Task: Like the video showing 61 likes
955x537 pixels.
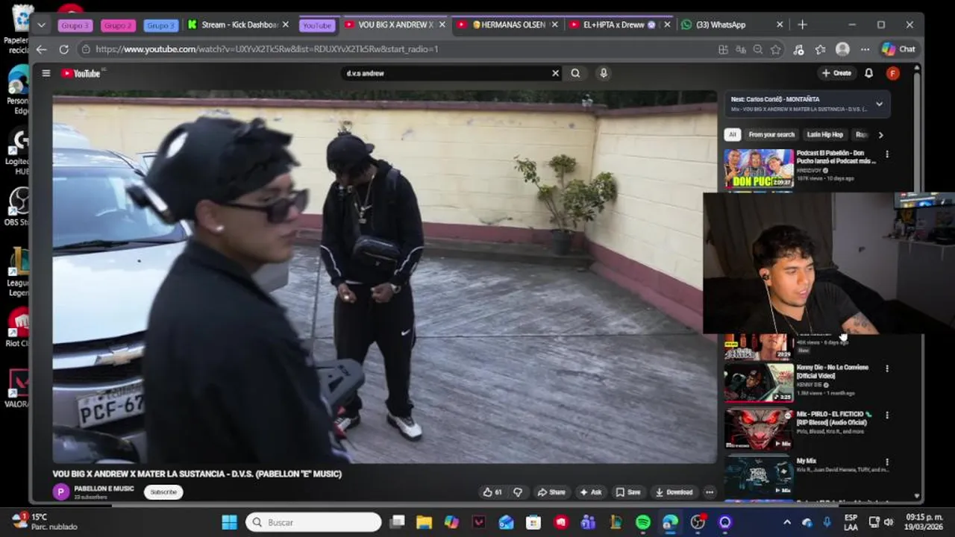Action: click(492, 492)
